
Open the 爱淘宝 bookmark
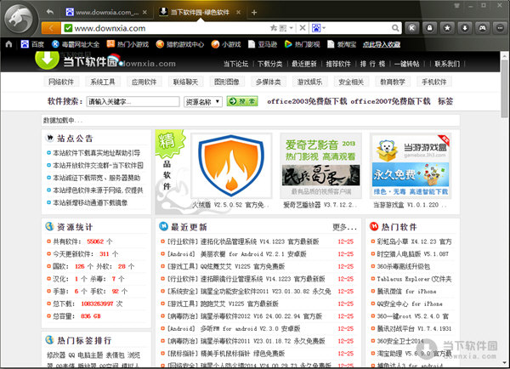[342, 44]
